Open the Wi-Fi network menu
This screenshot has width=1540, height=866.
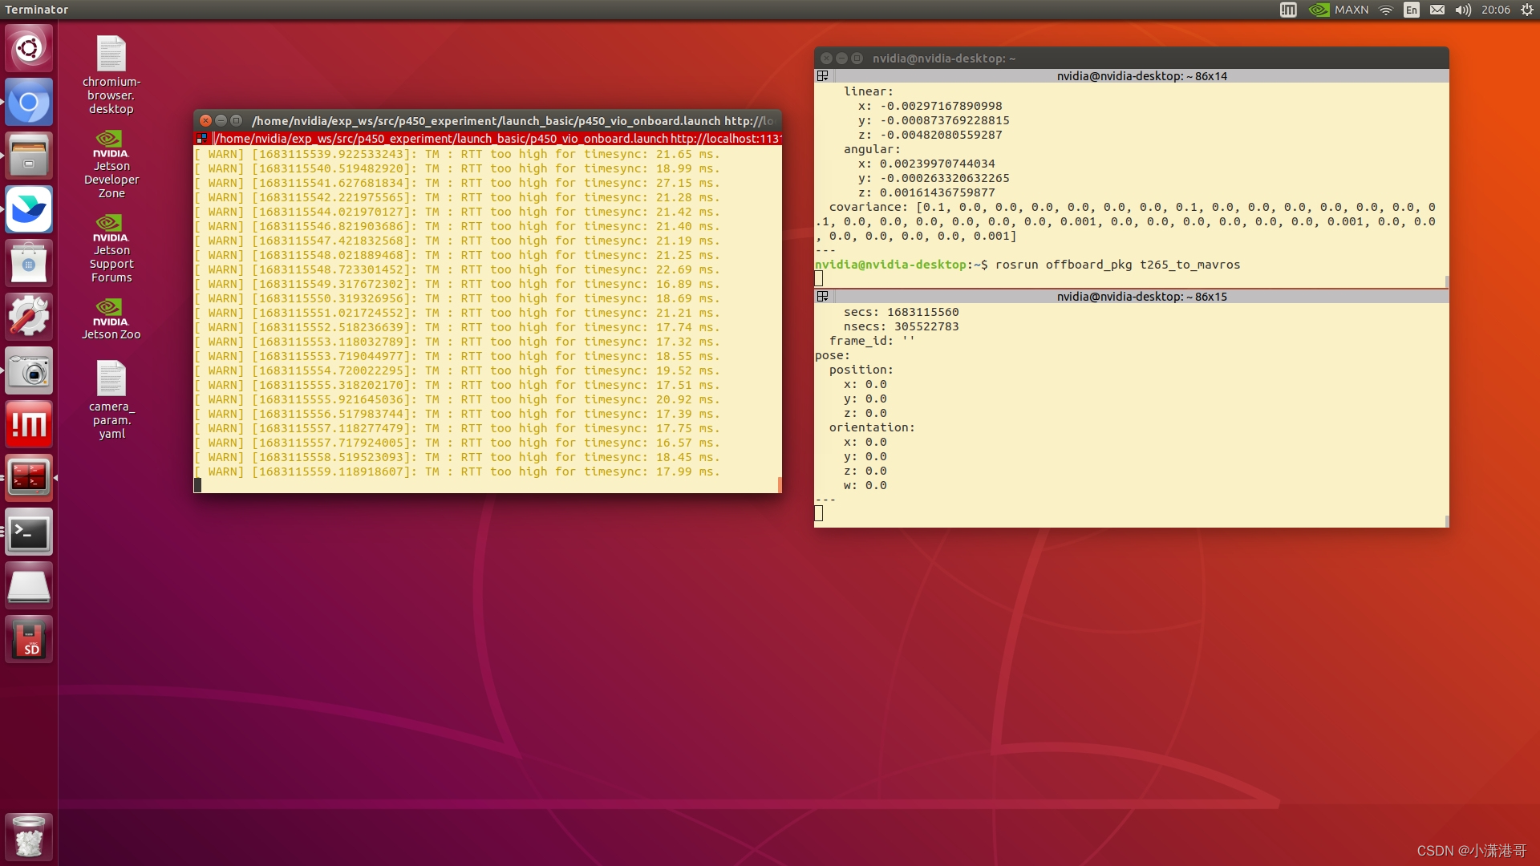[x=1386, y=10]
